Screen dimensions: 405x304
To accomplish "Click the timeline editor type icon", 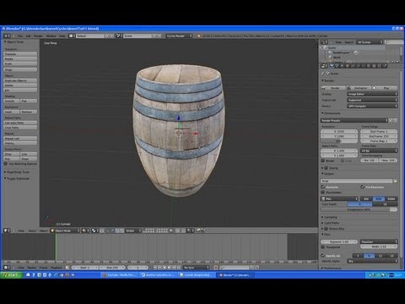I will click(7, 268).
